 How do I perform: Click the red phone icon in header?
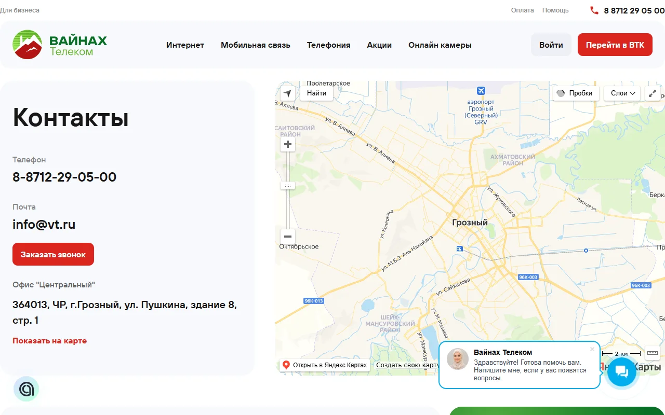[594, 10]
